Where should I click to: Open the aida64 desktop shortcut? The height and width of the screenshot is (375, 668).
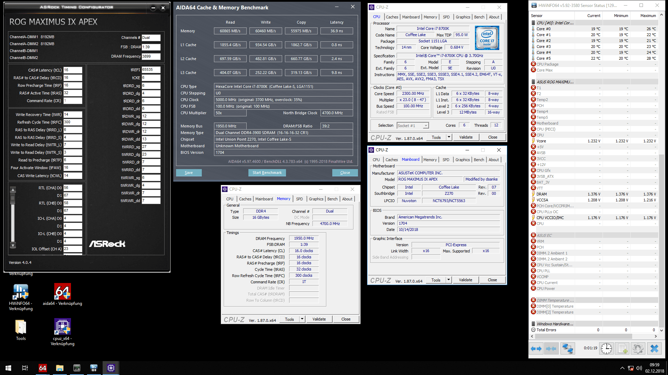pos(62,294)
